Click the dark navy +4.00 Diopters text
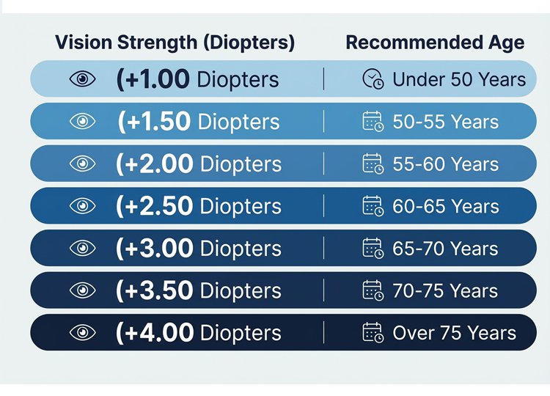Viewport: 550px width, 396px height. 198,332
